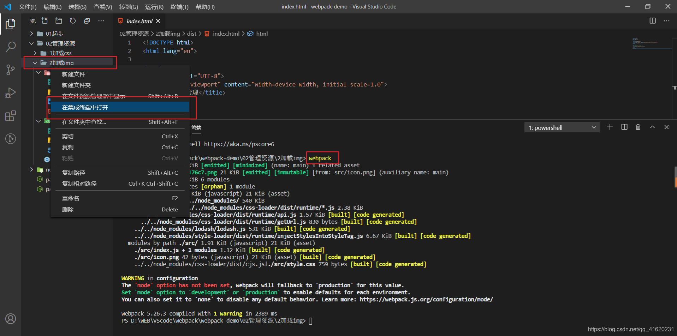
Task: Open the Run and Debug view
Action: click(x=11, y=93)
